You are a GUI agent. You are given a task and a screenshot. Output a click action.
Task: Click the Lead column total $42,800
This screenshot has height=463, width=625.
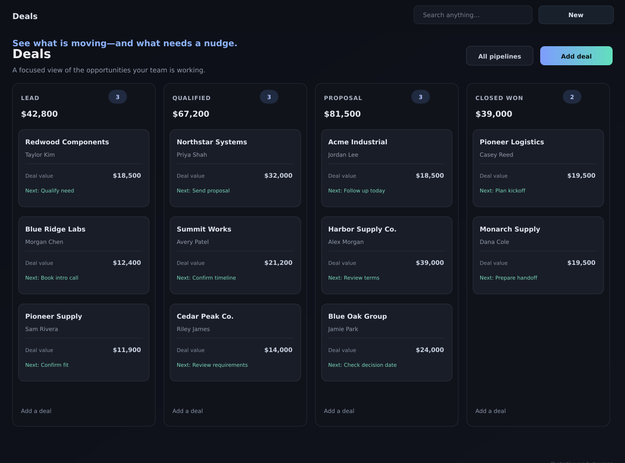tap(40, 114)
